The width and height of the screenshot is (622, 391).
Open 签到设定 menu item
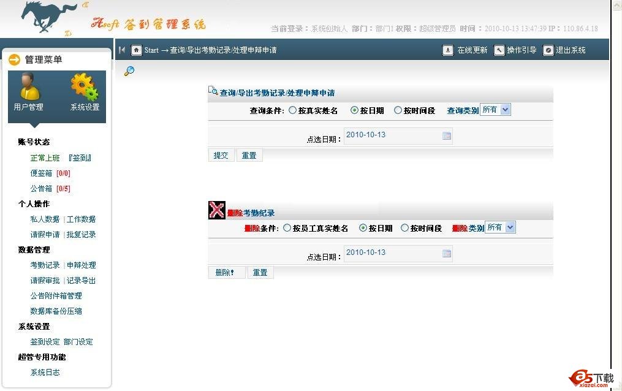coord(45,342)
